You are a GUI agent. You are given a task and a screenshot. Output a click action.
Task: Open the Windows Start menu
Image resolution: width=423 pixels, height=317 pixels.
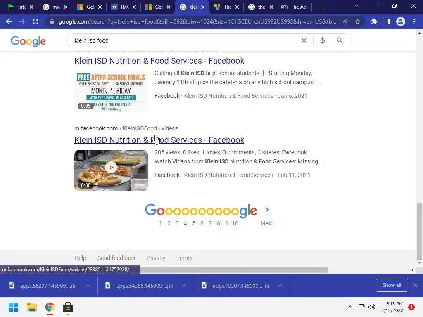pyautogui.click(x=14, y=307)
